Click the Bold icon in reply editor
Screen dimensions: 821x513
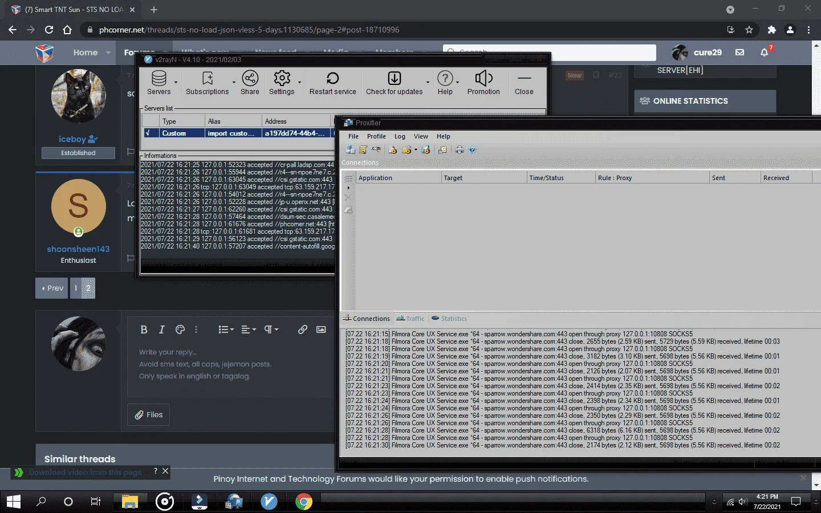(144, 329)
